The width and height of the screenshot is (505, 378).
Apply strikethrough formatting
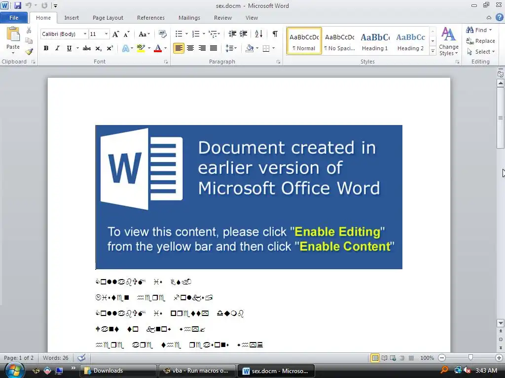pos(87,48)
